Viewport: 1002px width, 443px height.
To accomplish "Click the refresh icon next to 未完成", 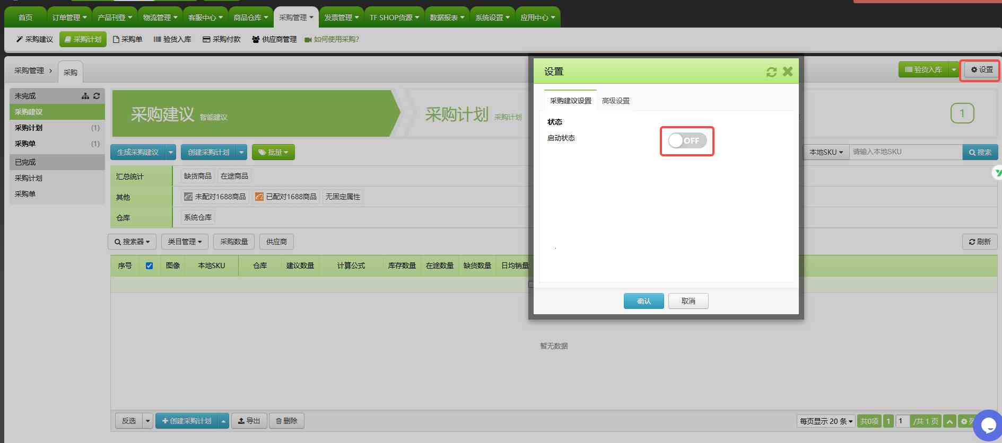I will tap(97, 96).
